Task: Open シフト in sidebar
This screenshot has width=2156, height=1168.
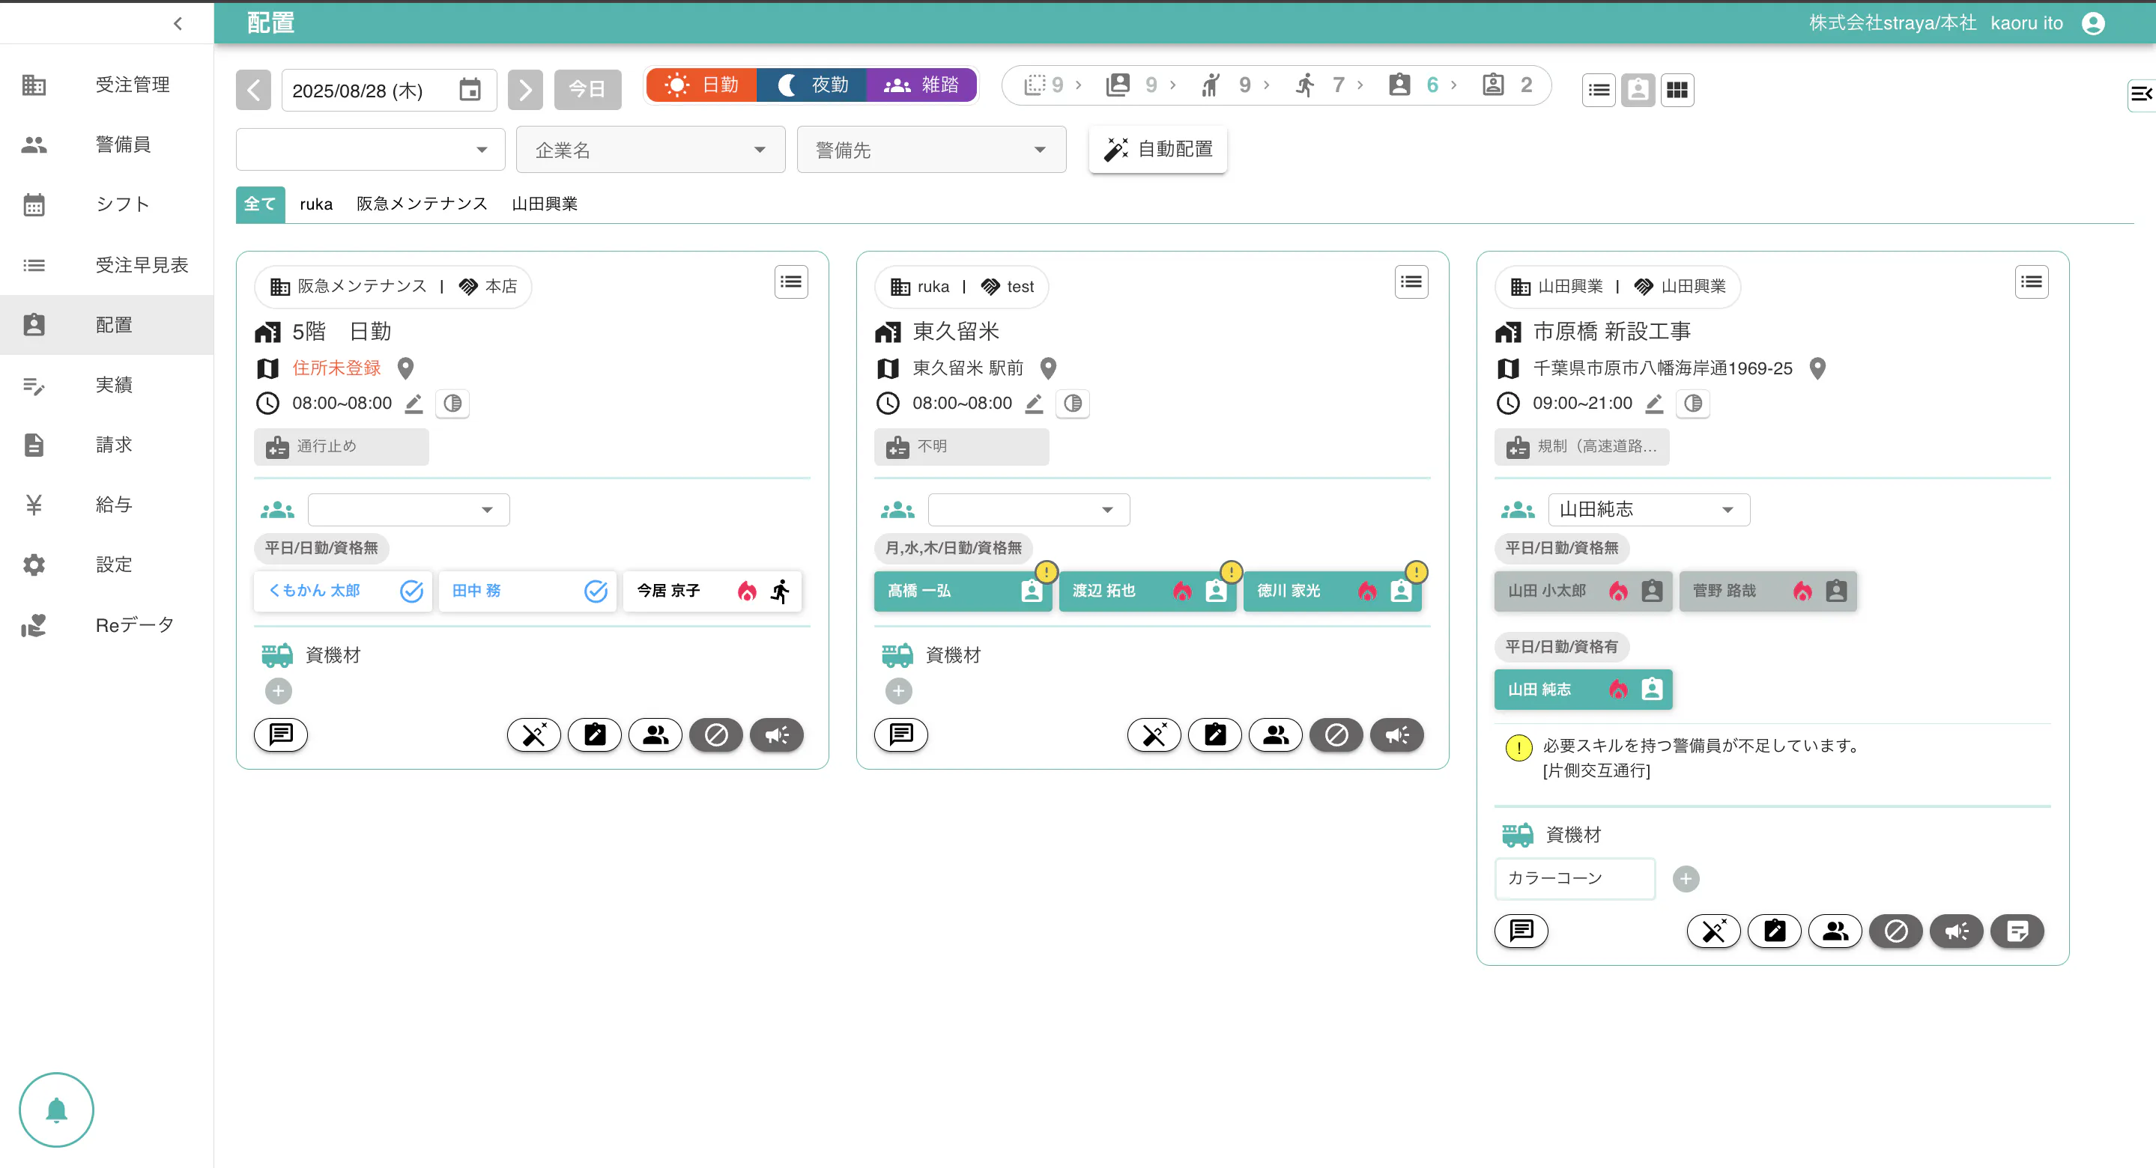Action: [106, 204]
